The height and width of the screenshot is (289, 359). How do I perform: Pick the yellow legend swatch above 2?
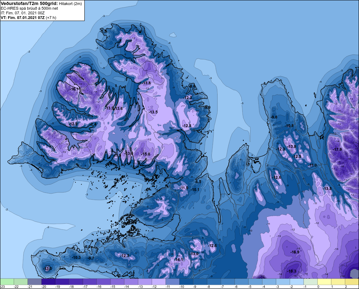352,281
